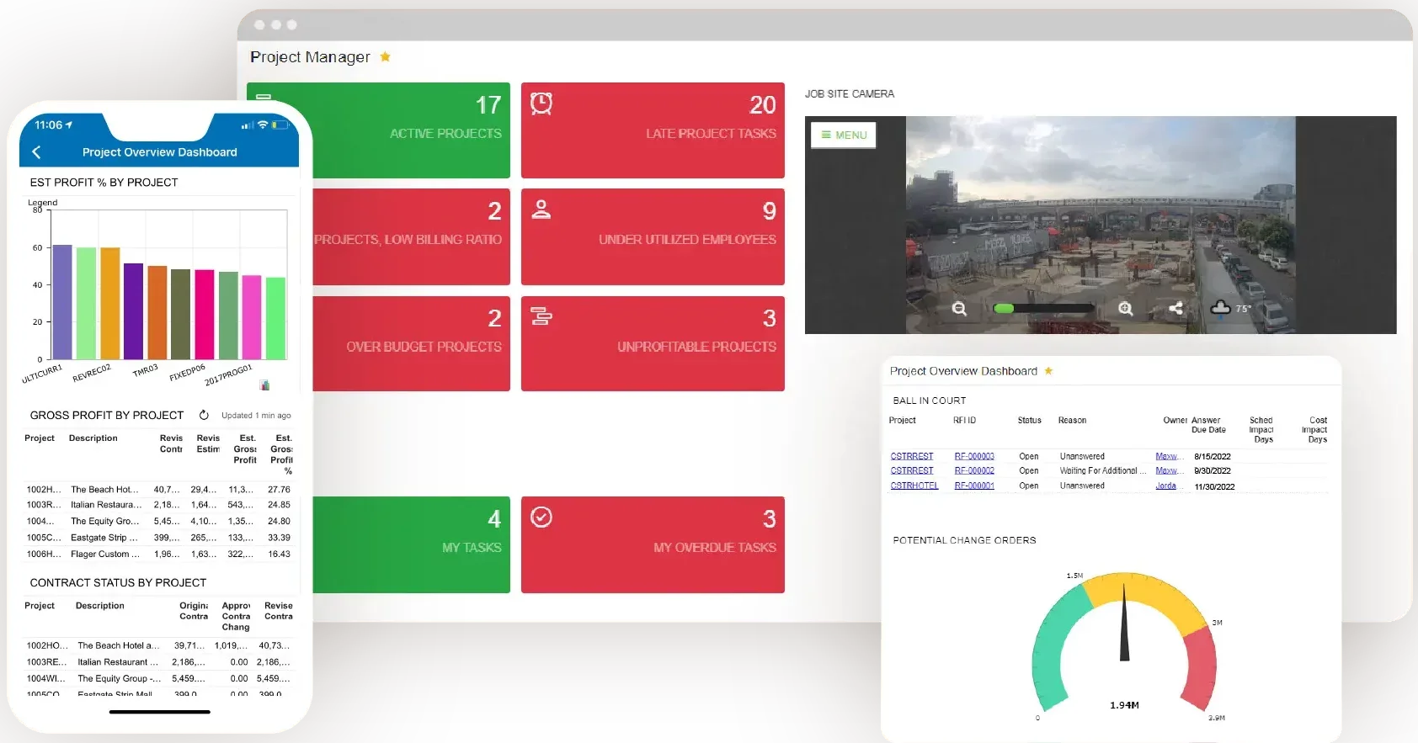Tap the Wi-Fi status icon on the phone
Screen dimensions: 1418x743
[263, 125]
